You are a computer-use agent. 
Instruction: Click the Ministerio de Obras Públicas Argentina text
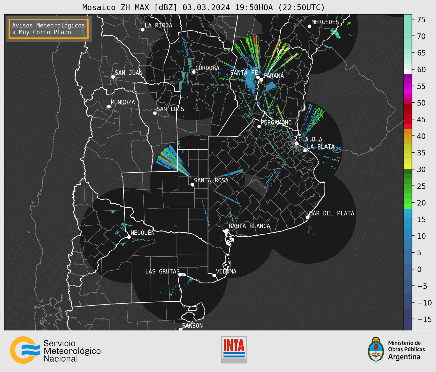click(x=406, y=350)
